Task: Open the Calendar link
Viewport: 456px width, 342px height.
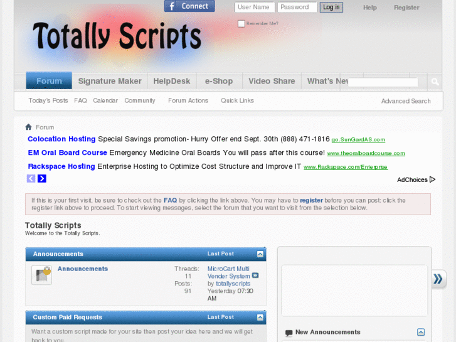Action: 105,100
